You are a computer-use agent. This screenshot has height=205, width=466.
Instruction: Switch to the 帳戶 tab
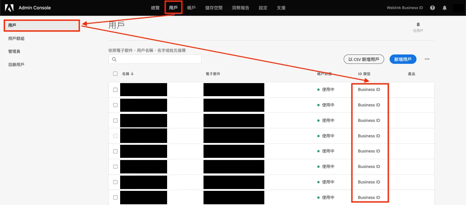(191, 8)
